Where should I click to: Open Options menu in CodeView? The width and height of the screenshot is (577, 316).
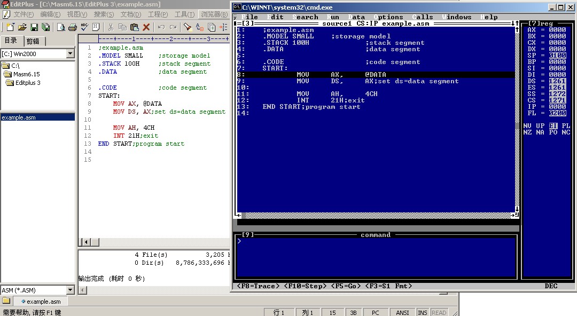pyautogui.click(x=388, y=17)
